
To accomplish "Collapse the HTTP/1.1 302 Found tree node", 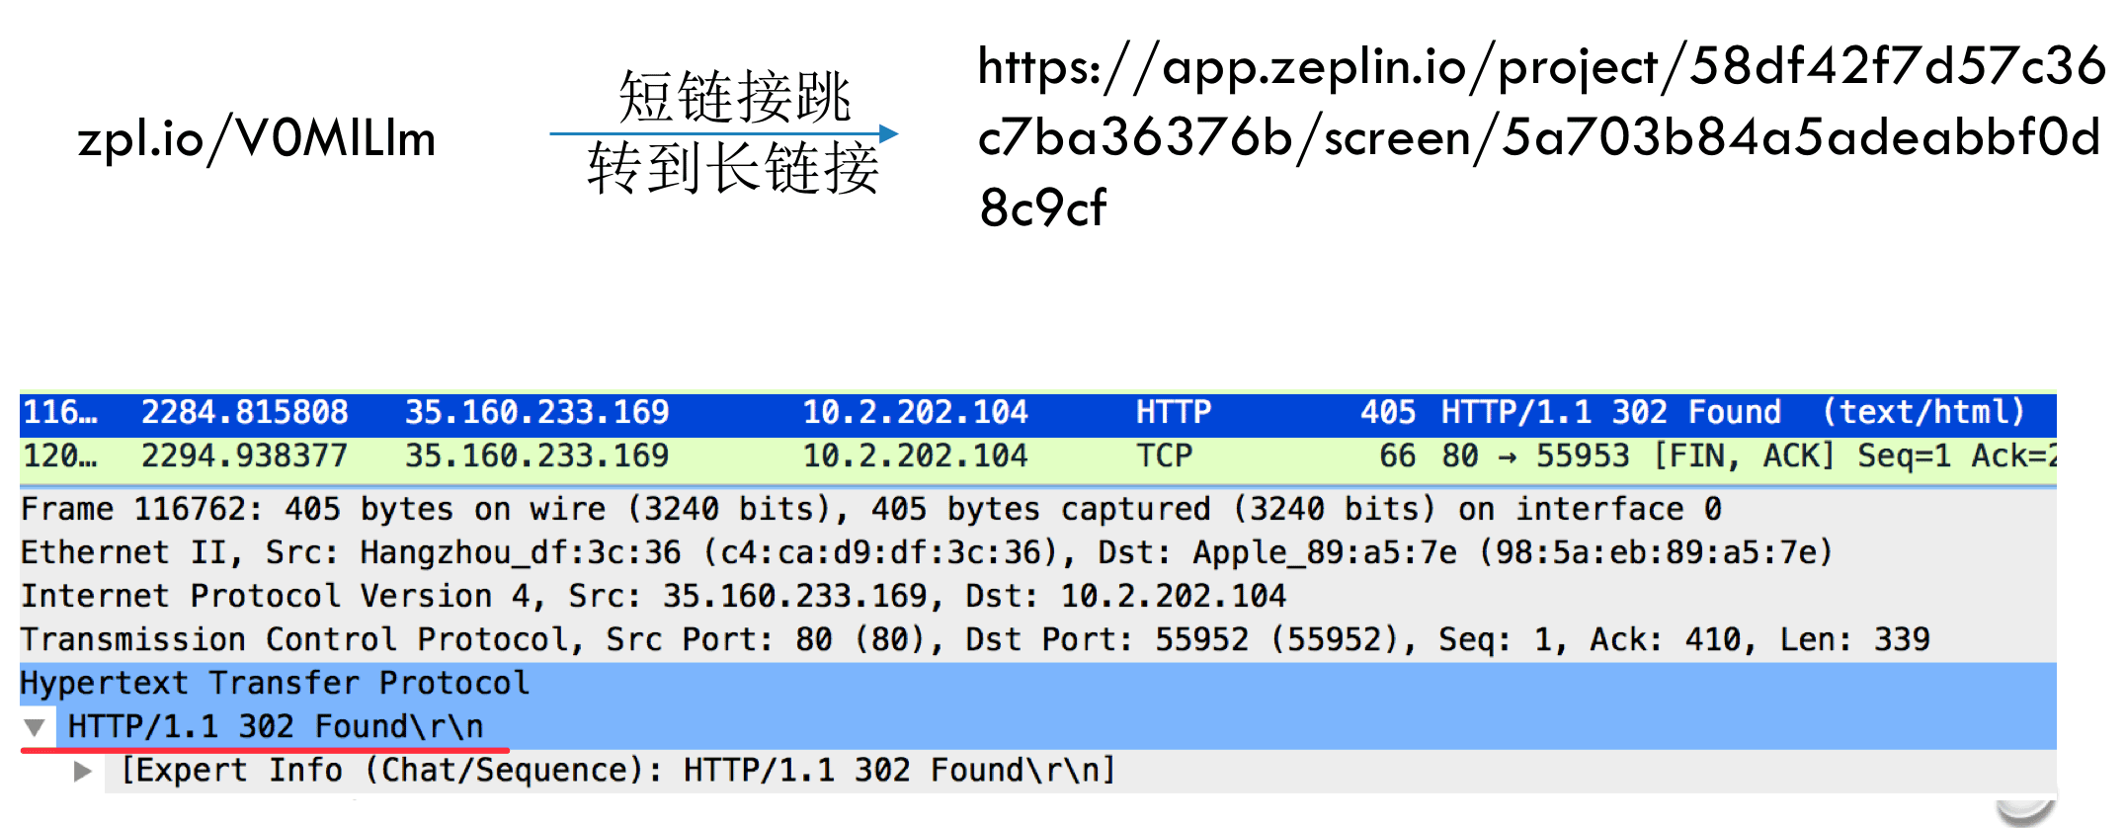I will (x=35, y=728).
